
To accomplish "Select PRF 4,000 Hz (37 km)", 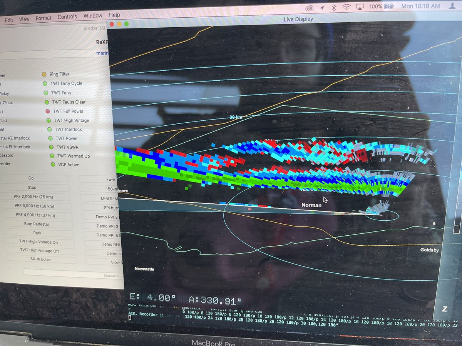I will [35, 215].
